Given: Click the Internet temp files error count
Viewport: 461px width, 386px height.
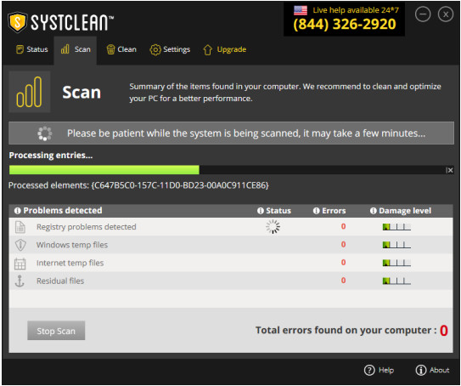Looking at the screenshot, I should tap(343, 263).
